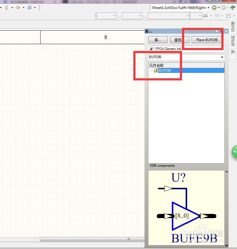Open the Forward history dropdown arrow

tap(228, 7)
